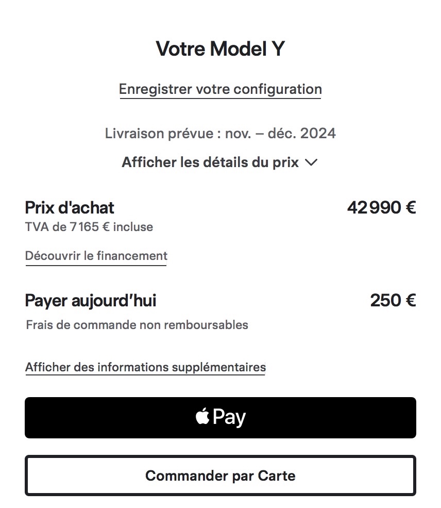
Task: Select the 250 € amount due today
Action: (x=393, y=300)
